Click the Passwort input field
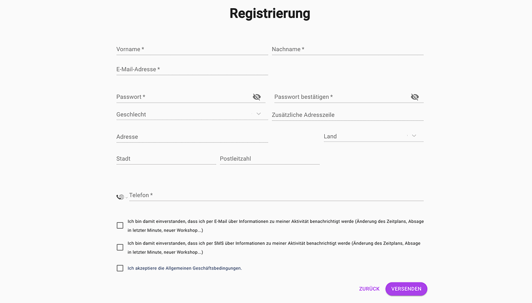This screenshot has height=303, width=532. click(x=183, y=97)
